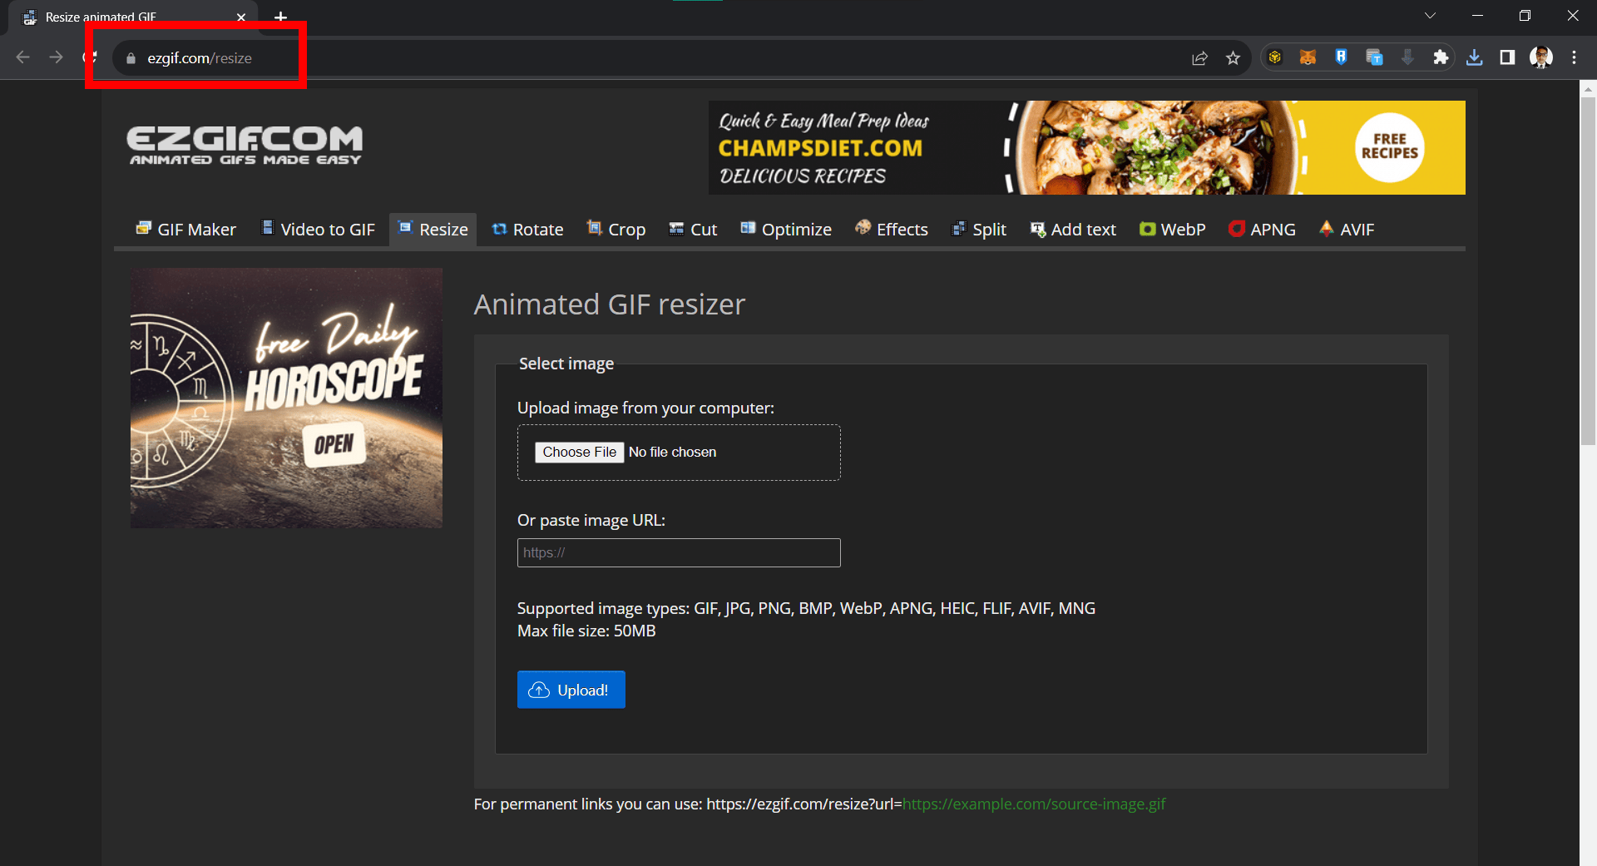Screen dimensions: 1597x866
Task: Open the Add text tool
Action: (x=1073, y=229)
